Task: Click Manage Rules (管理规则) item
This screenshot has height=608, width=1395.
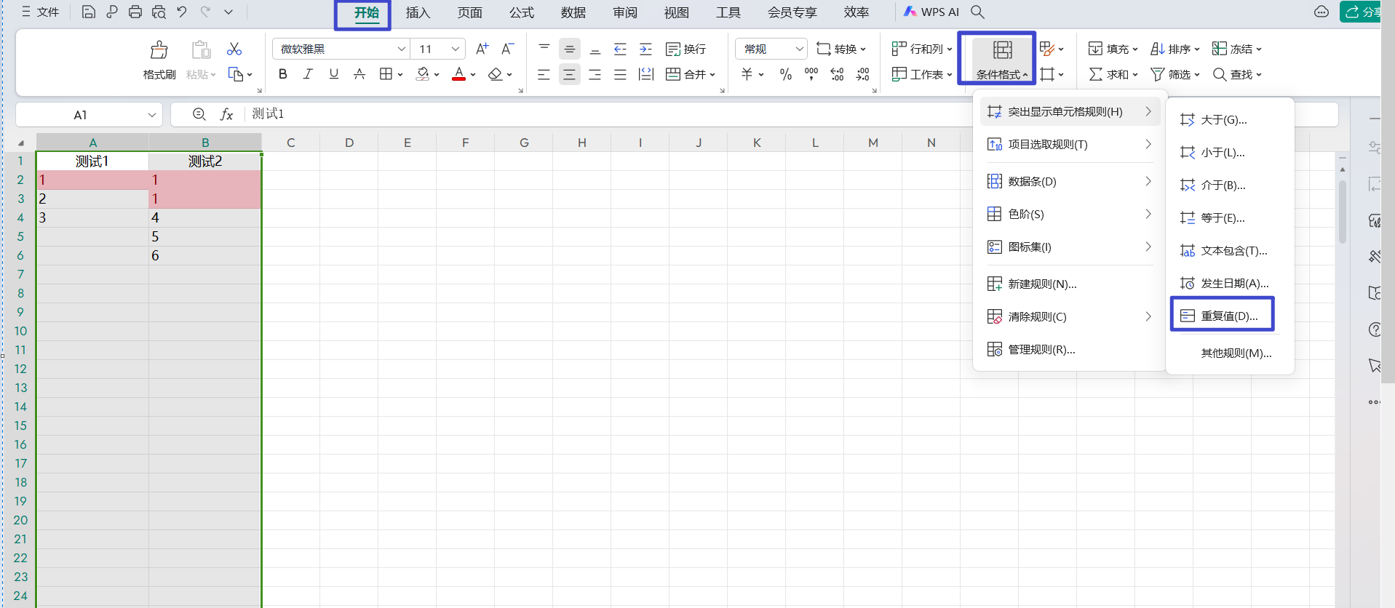Action: point(1070,349)
